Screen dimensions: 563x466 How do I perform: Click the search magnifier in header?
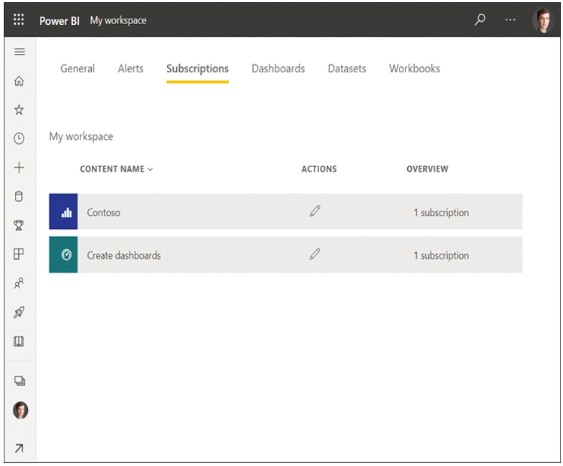coord(479,20)
